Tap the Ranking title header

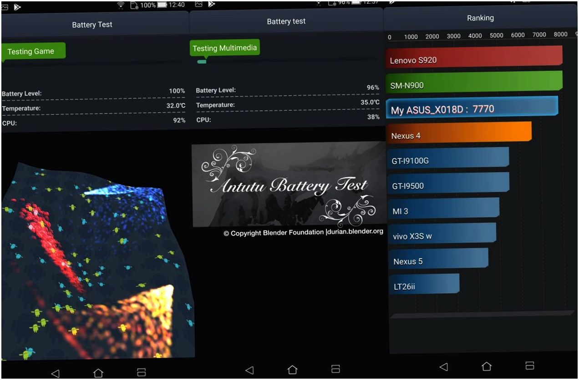(480, 18)
